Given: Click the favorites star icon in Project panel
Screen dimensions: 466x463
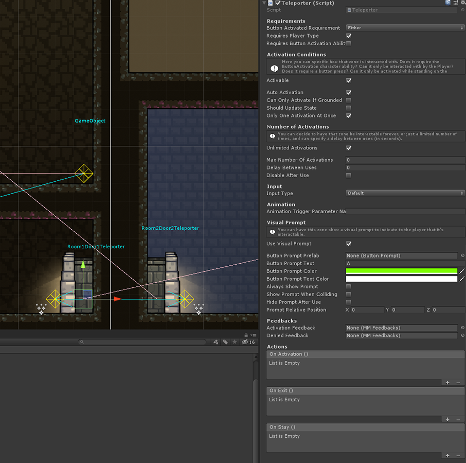Looking at the screenshot, I should coord(235,342).
